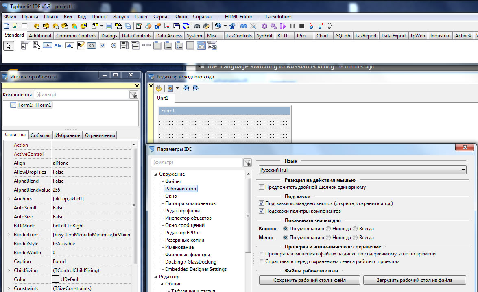Collapse the Общие tree node

pyautogui.click(x=162, y=284)
